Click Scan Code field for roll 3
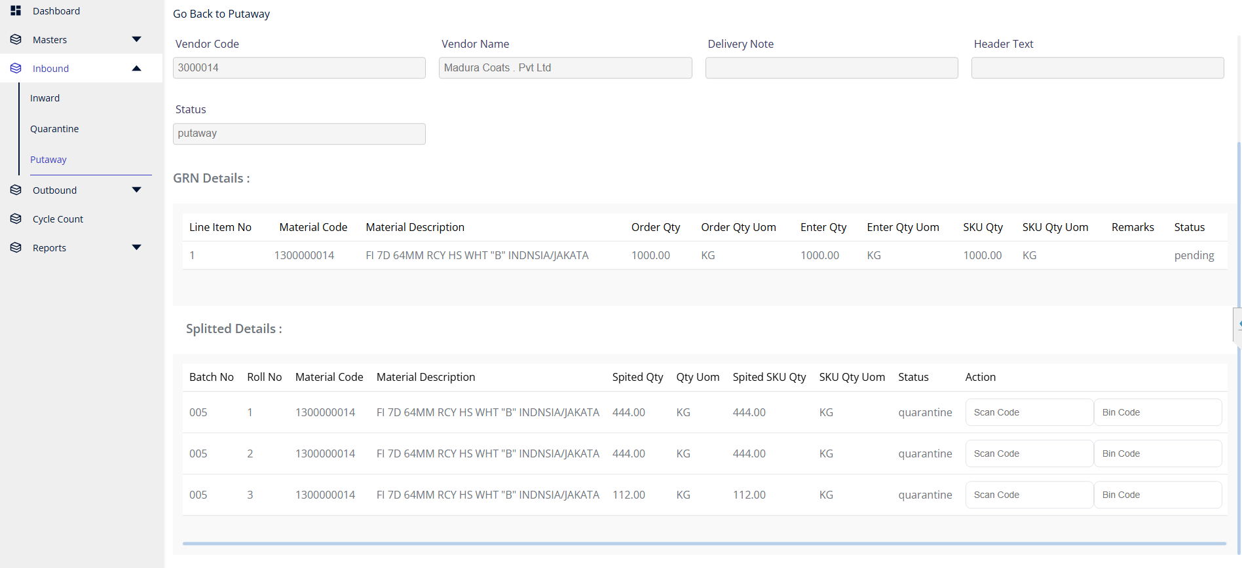The image size is (1242, 568). click(x=1028, y=495)
